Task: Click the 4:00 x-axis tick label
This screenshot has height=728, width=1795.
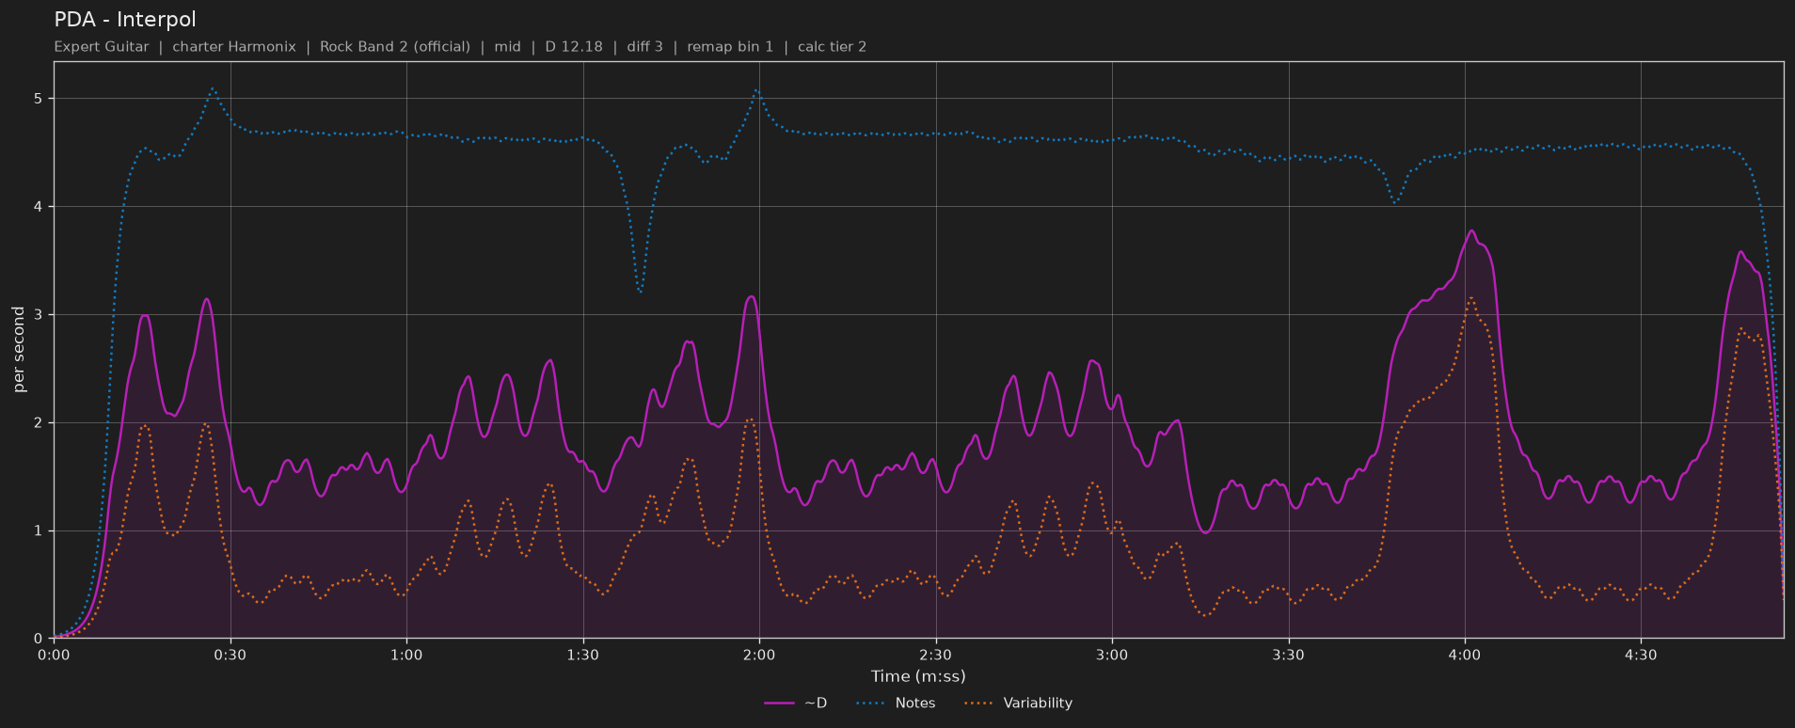Action: click(x=1465, y=655)
